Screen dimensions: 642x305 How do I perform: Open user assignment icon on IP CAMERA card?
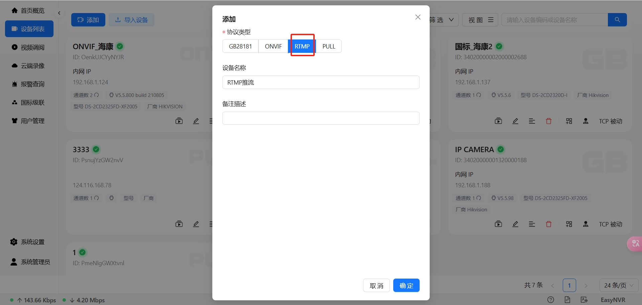pos(585,224)
